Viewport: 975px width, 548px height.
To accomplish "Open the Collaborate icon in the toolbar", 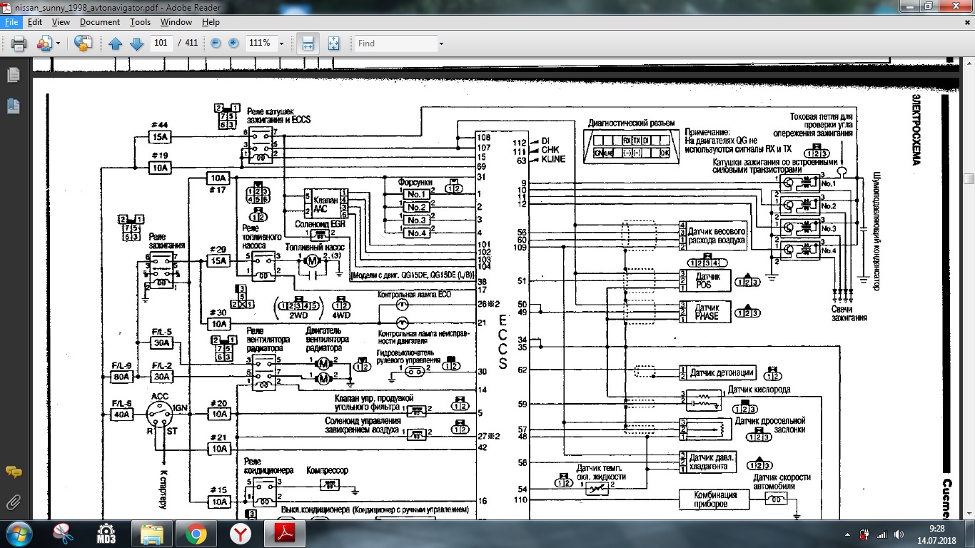I will (44, 44).
